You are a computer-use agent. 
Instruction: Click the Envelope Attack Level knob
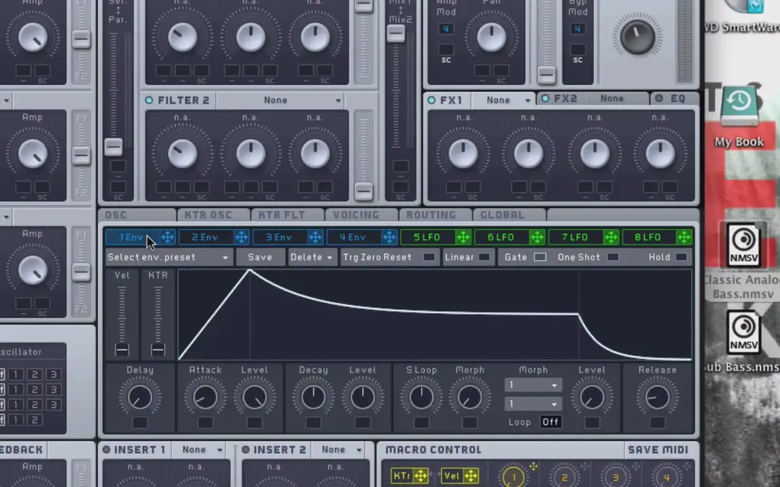pyautogui.click(x=254, y=396)
